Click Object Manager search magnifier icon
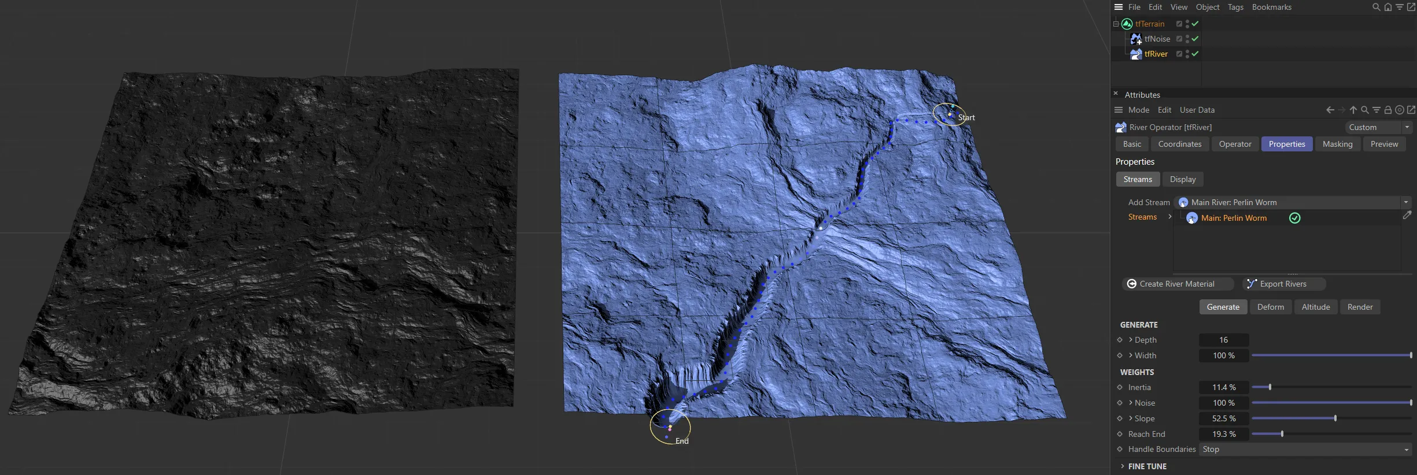The image size is (1417, 475). tap(1377, 7)
